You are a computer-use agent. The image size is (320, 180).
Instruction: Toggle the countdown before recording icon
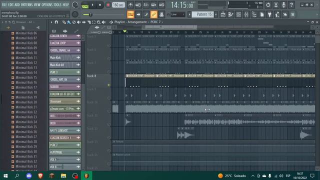(146, 5)
